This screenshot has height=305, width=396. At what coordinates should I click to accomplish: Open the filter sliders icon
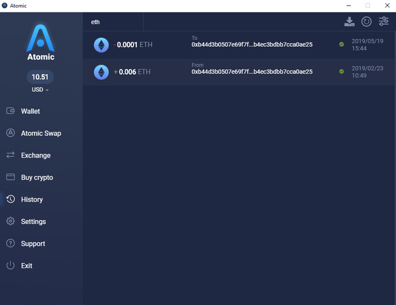tap(384, 22)
